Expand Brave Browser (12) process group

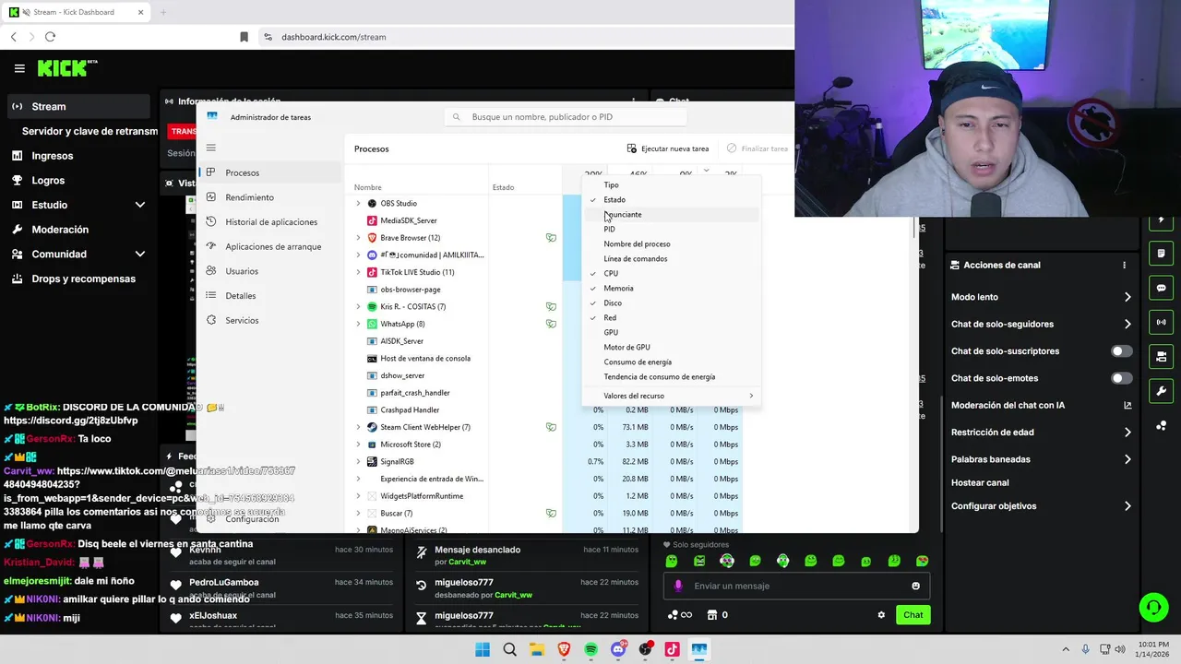click(358, 238)
